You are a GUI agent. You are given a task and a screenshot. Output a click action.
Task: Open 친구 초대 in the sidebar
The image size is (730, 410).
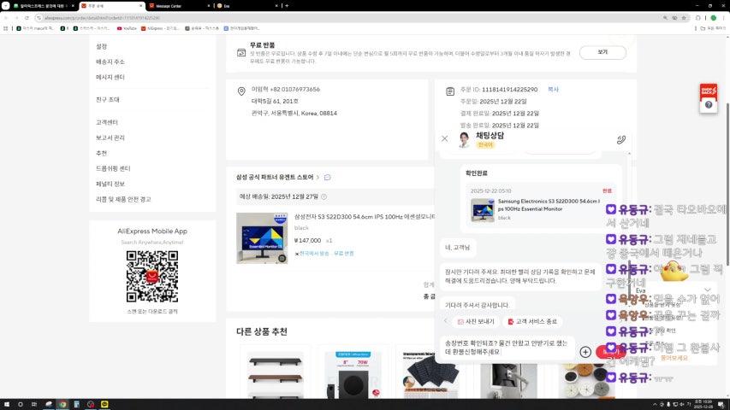(108, 99)
